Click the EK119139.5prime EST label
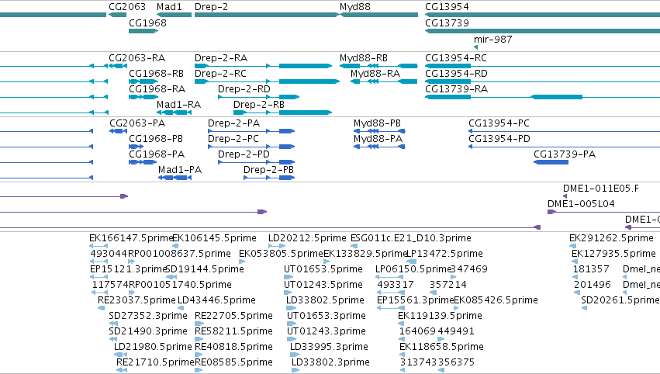Viewport: 660px width, 374px height. [x=440, y=317]
